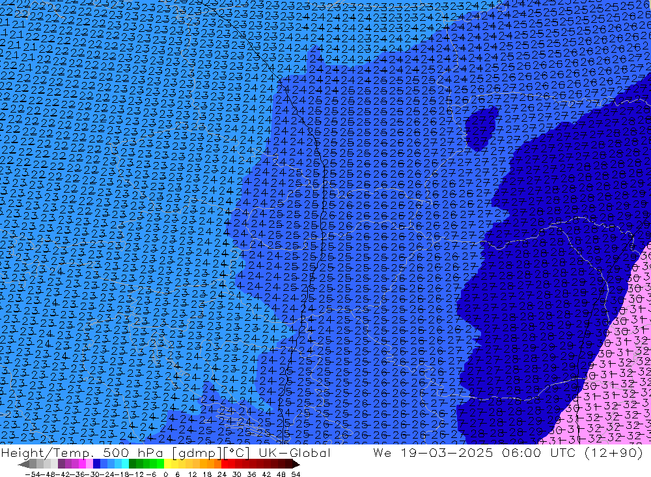Click the "12" legend value
The height and width of the screenshot is (477, 651).
[x=193, y=474]
